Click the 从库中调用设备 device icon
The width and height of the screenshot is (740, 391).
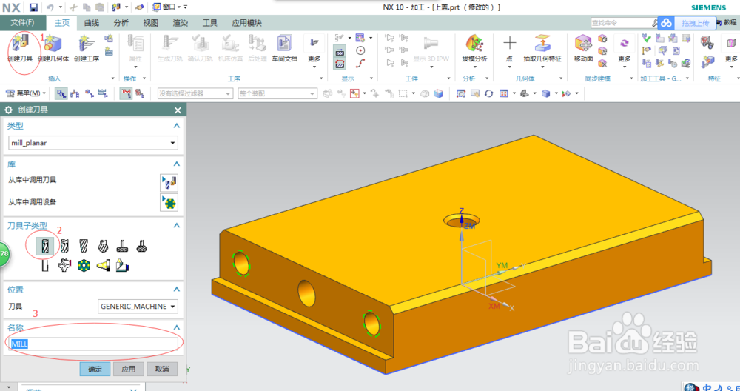pos(169,203)
